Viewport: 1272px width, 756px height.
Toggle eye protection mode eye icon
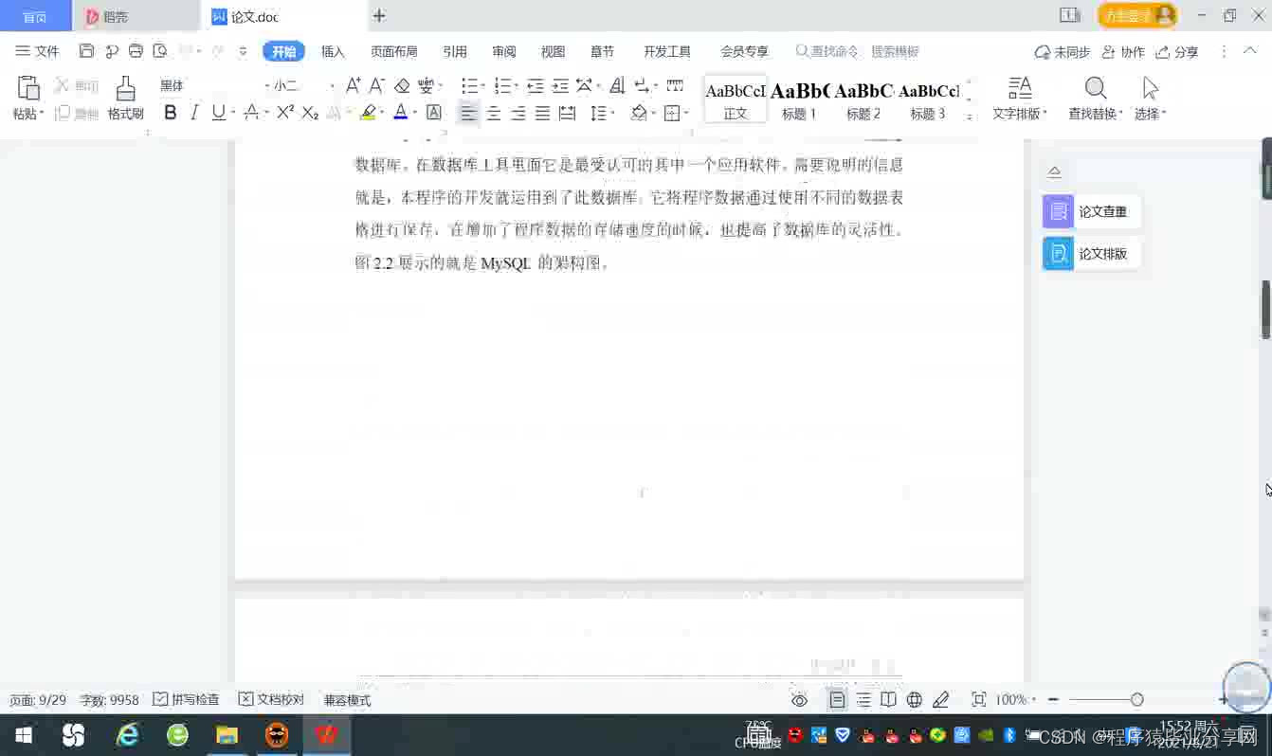[800, 700]
